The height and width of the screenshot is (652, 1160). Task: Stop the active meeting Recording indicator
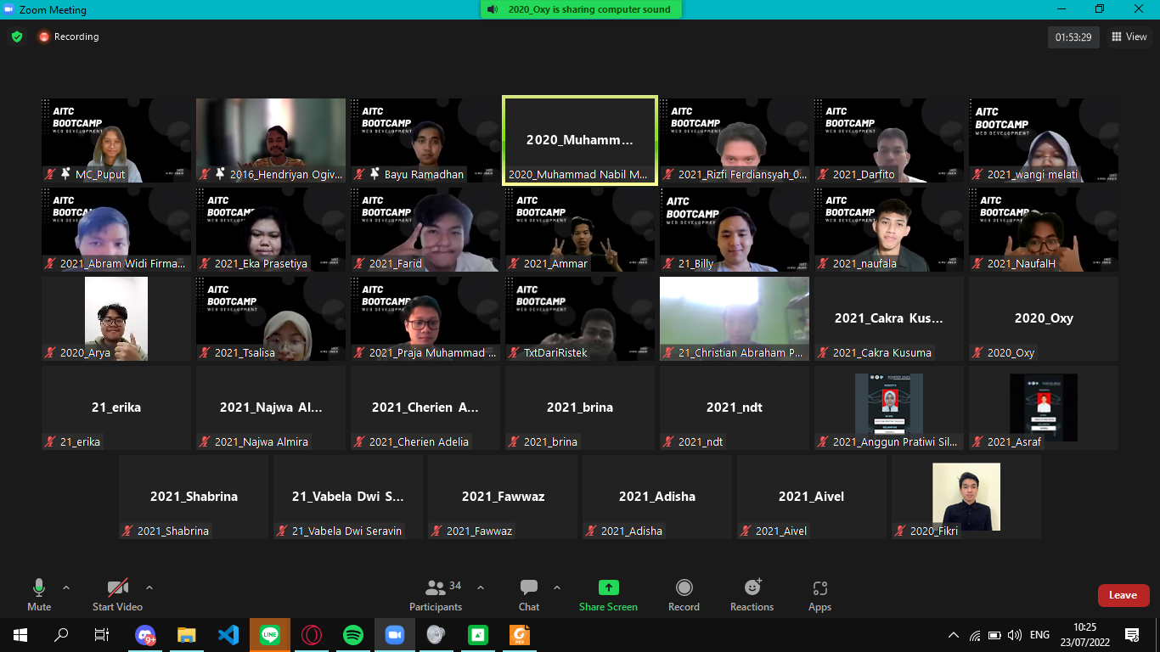69,37
